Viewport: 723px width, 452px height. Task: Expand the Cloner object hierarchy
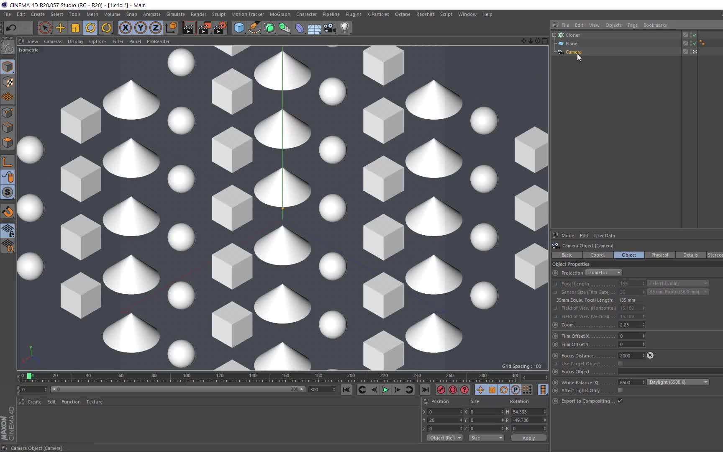pyautogui.click(x=554, y=35)
